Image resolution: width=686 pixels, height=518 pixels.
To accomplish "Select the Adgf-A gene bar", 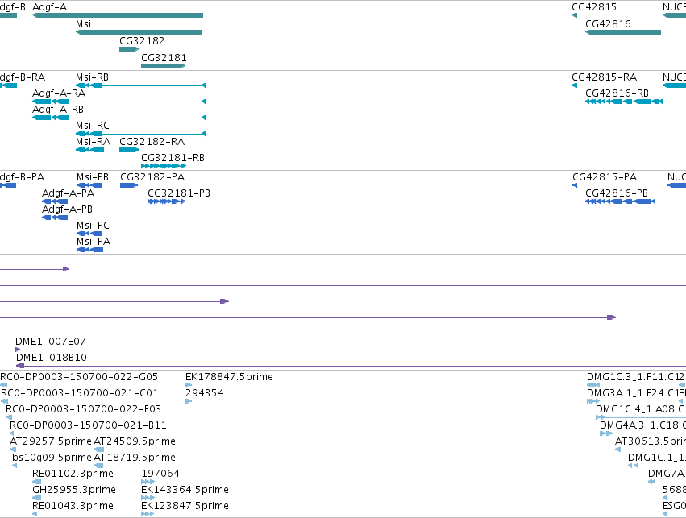I will [x=118, y=15].
